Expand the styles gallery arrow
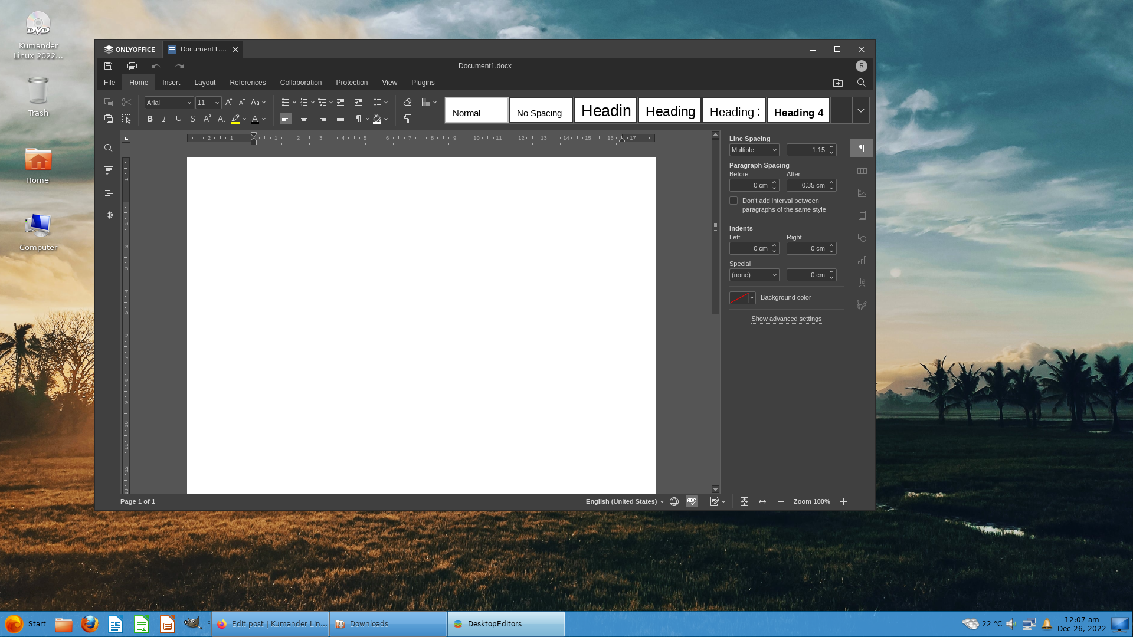 [x=861, y=110]
